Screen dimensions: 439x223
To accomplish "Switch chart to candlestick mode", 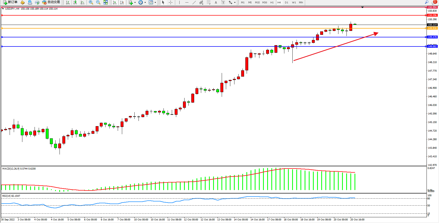I will (x=75, y=2).
